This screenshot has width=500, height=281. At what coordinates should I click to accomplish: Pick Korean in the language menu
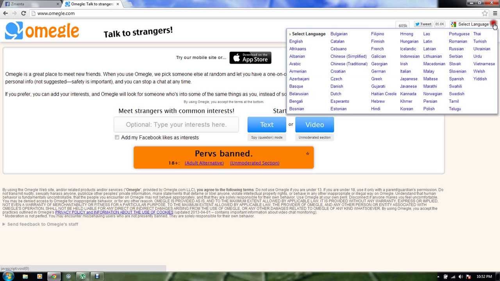pyautogui.click(x=406, y=109)
